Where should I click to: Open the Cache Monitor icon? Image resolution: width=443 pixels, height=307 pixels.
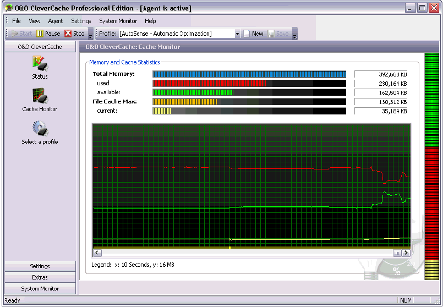click(x=40, y=96)
